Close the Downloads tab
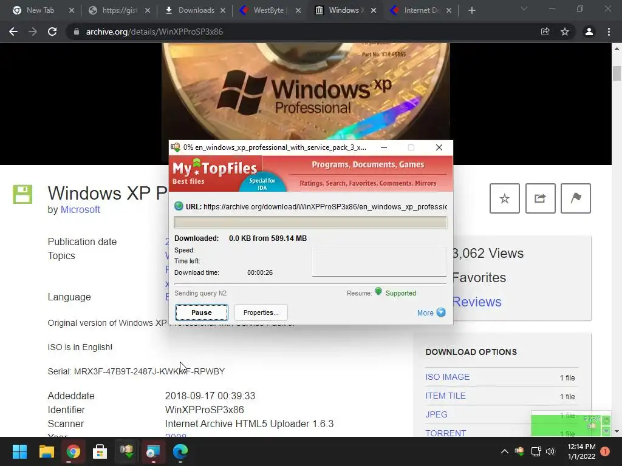Screen dimensions: 622x466 [x=223, y=10]
